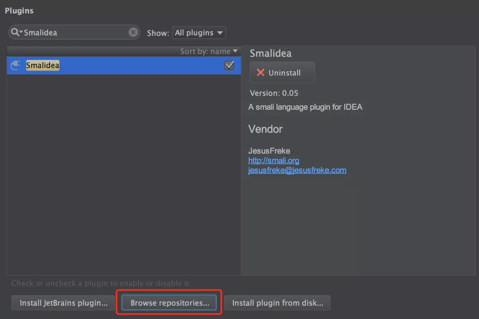Click the magnifier icon in the search field
479x319 pixels.
[x=14, y=32]
